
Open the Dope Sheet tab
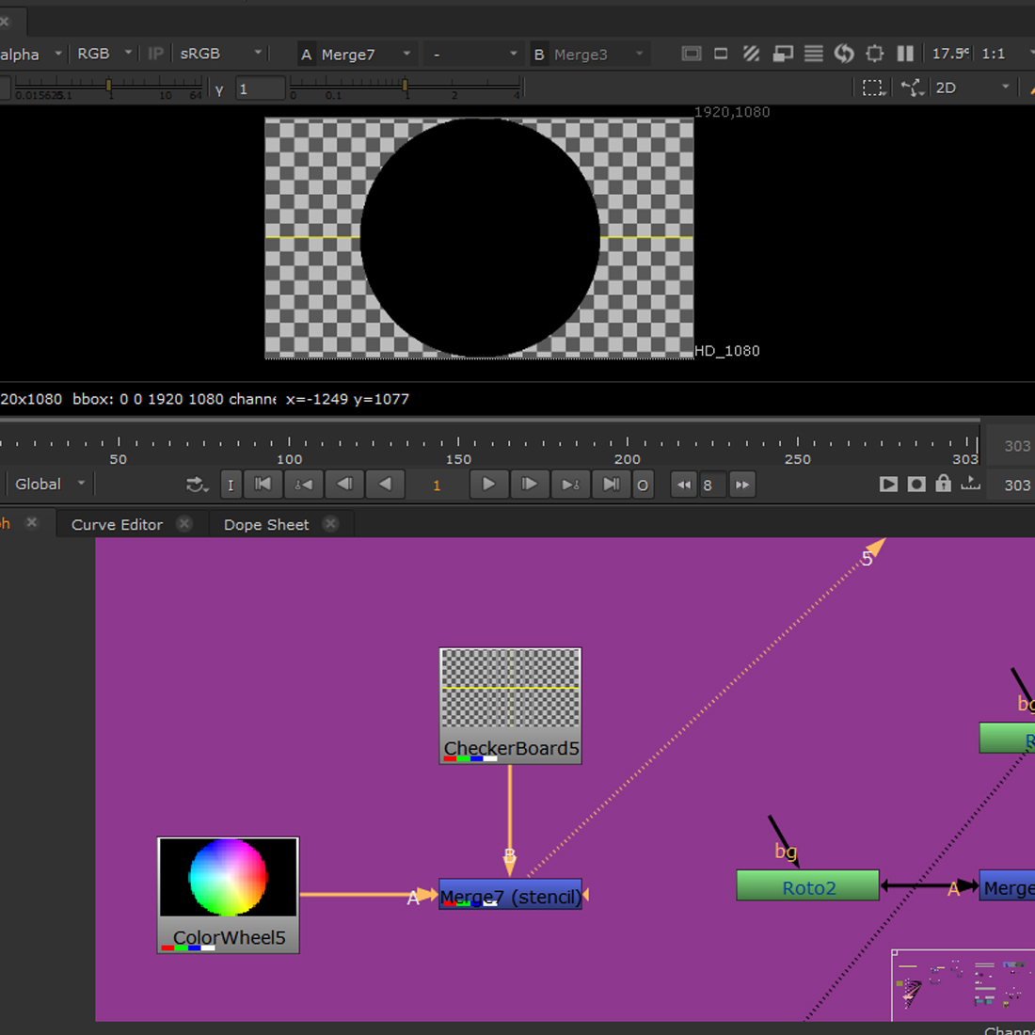265,524
